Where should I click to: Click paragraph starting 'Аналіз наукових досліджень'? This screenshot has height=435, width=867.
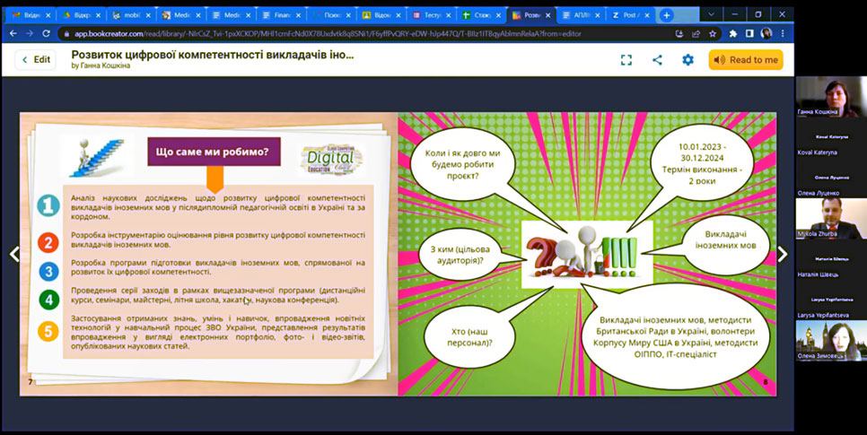(218, 206)
